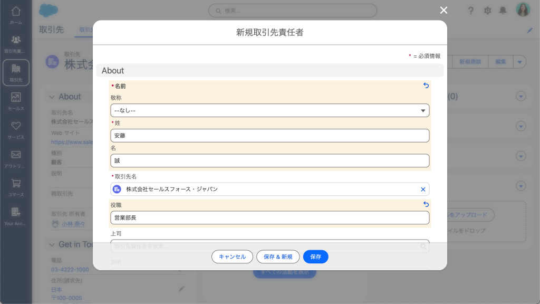
Task: Click the account icon in 取引先名 field
Action: pyautogui.click(x=117, y=189)
